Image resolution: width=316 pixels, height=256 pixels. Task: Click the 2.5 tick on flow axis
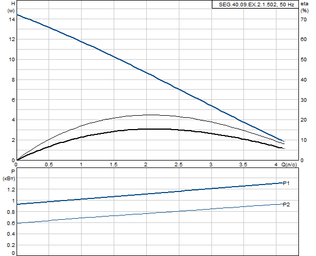(179, 165)
